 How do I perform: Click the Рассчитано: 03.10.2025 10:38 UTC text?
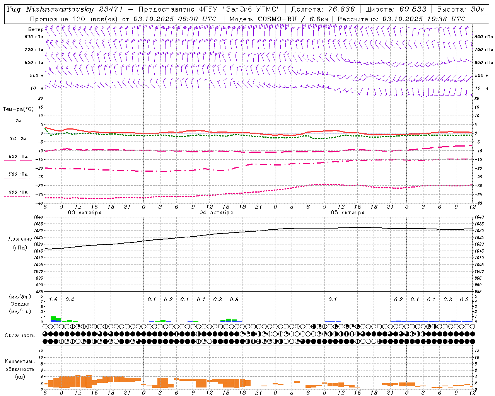point(401,19)
